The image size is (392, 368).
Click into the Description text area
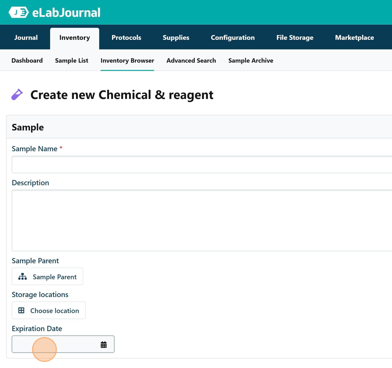click(202, 220)
